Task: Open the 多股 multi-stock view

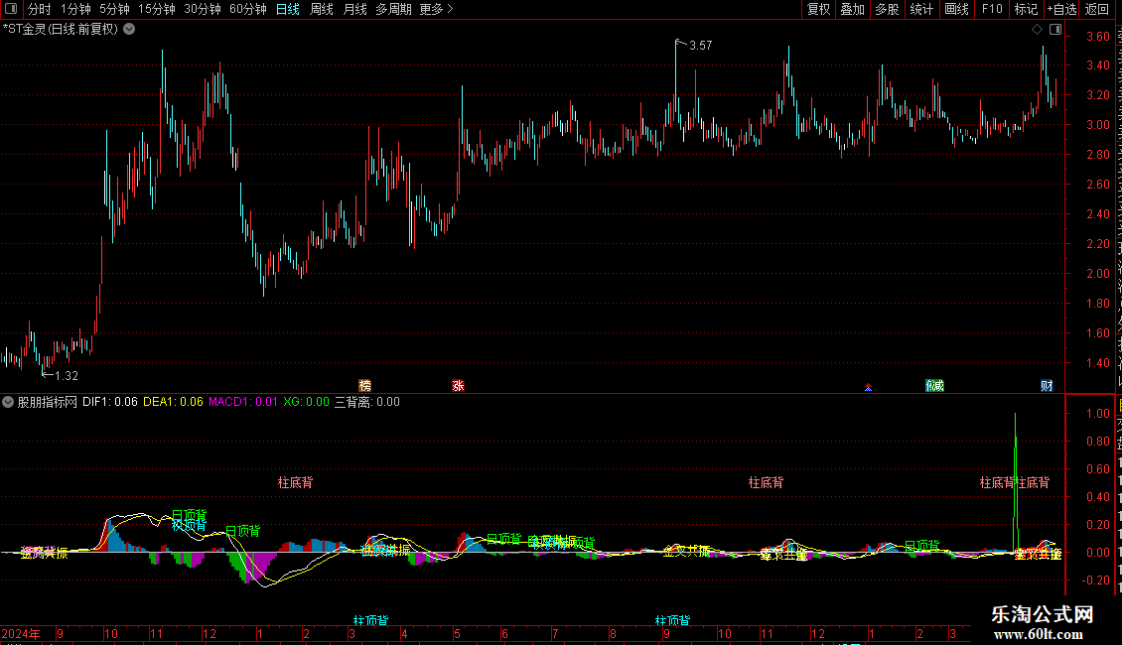Action: 888,9
